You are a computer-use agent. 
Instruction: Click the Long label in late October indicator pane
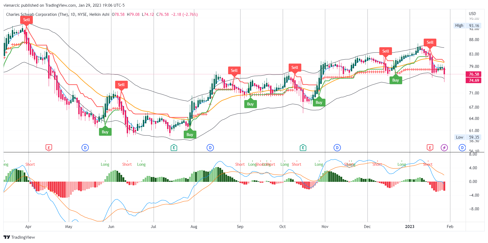click(x=319, y=164)
